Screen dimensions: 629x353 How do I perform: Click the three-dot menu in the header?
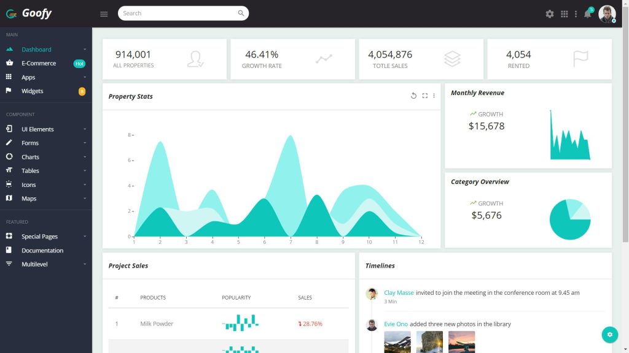point(576,13)
